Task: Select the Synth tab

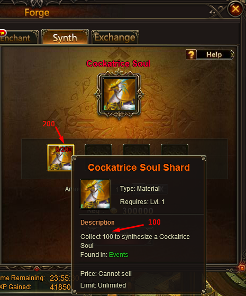Action: (x=65, y=37)
